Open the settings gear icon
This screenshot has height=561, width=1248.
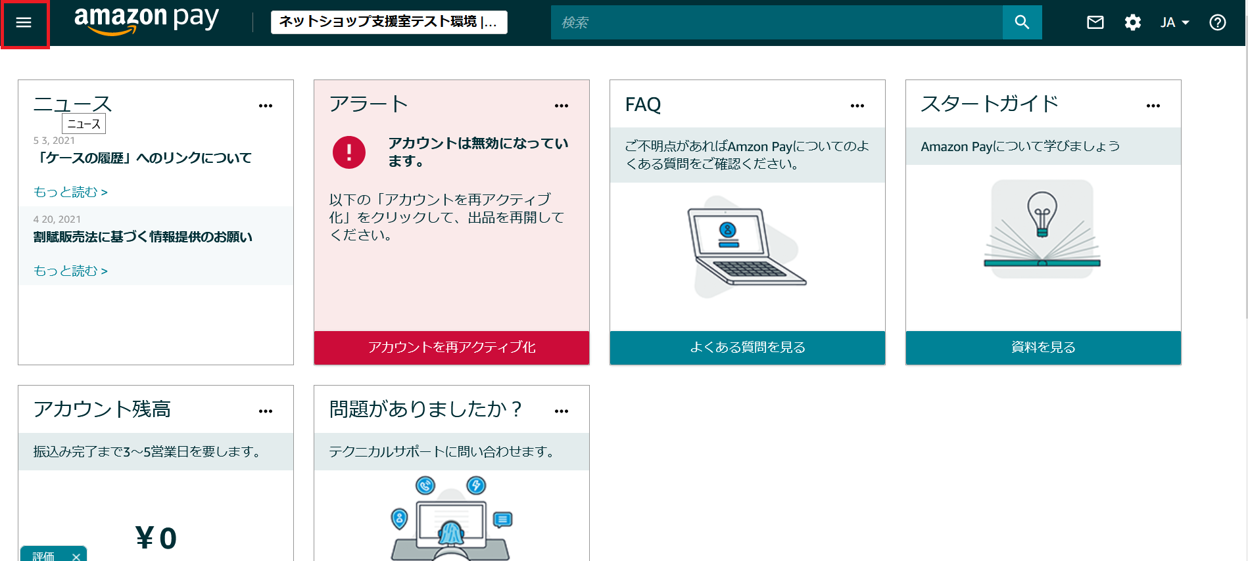pyautogui.click(x=1132, y=22)
